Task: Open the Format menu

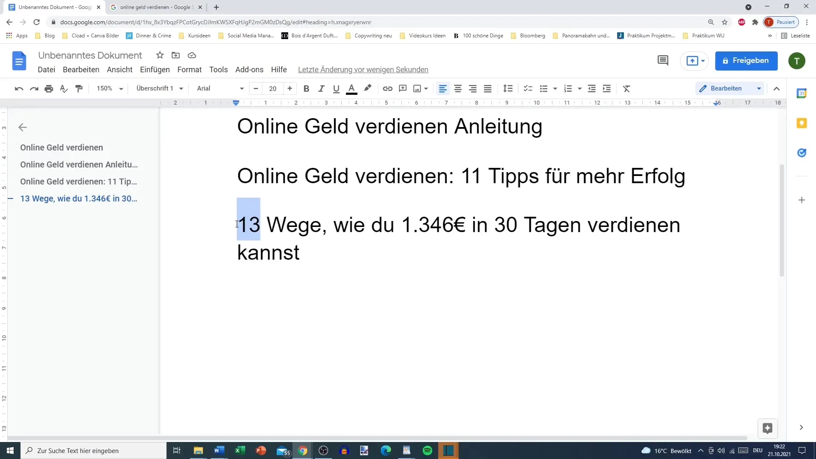Action: [190, 70]
